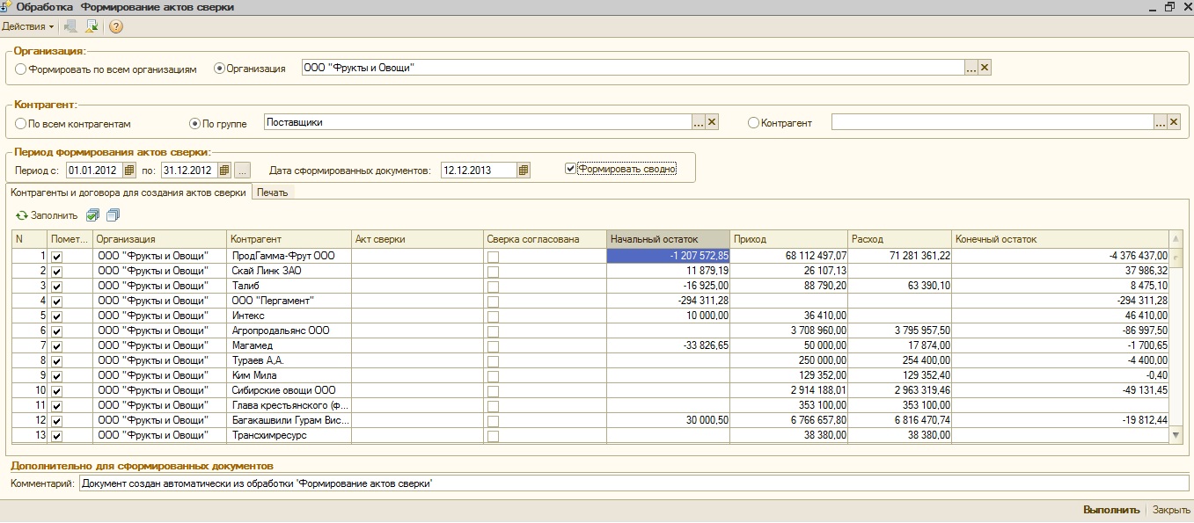The height and width of the screenshot is (523, 1194).
Task: Open organization selection list with ellipsis button
Action: 971,68
